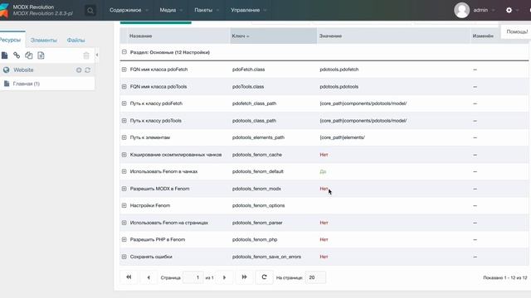
Task: Expand row Разрешить PHP в Fenom
Action: [124, 239]
